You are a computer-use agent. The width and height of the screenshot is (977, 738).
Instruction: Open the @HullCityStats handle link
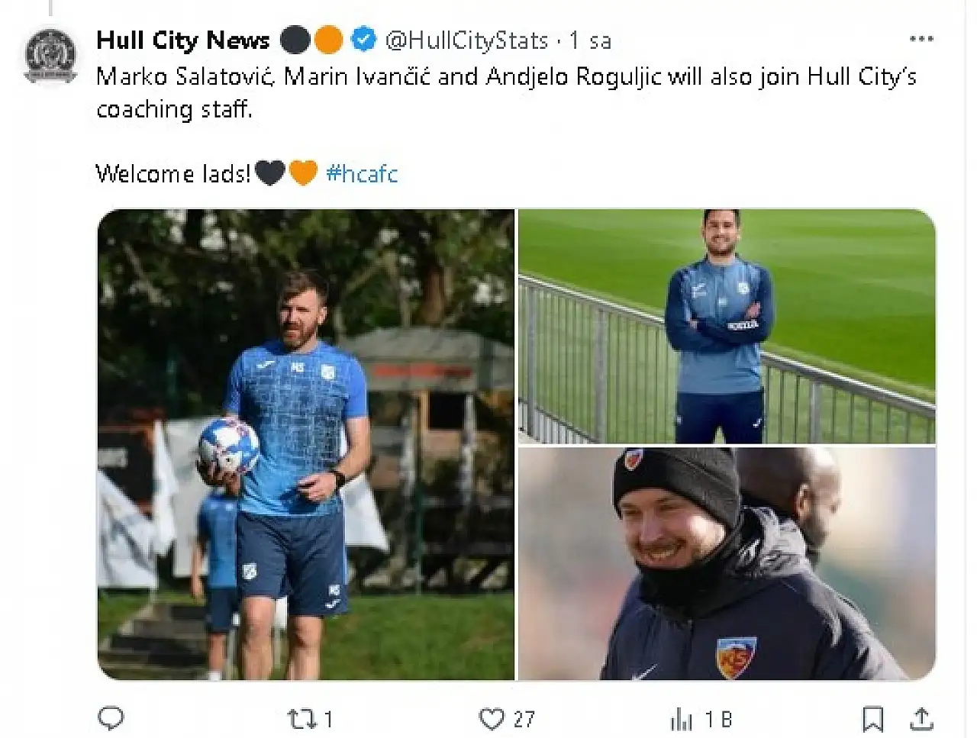(x=466, y=40)
